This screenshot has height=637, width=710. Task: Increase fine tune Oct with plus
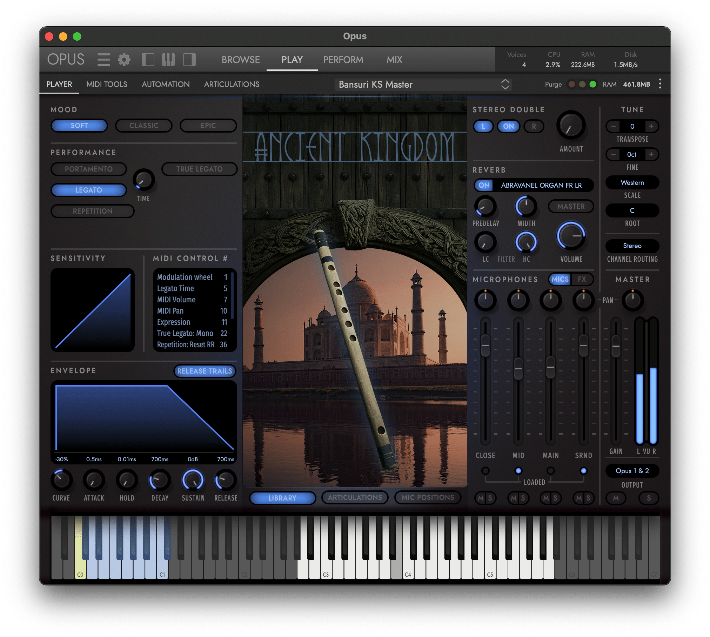(651, 154)
